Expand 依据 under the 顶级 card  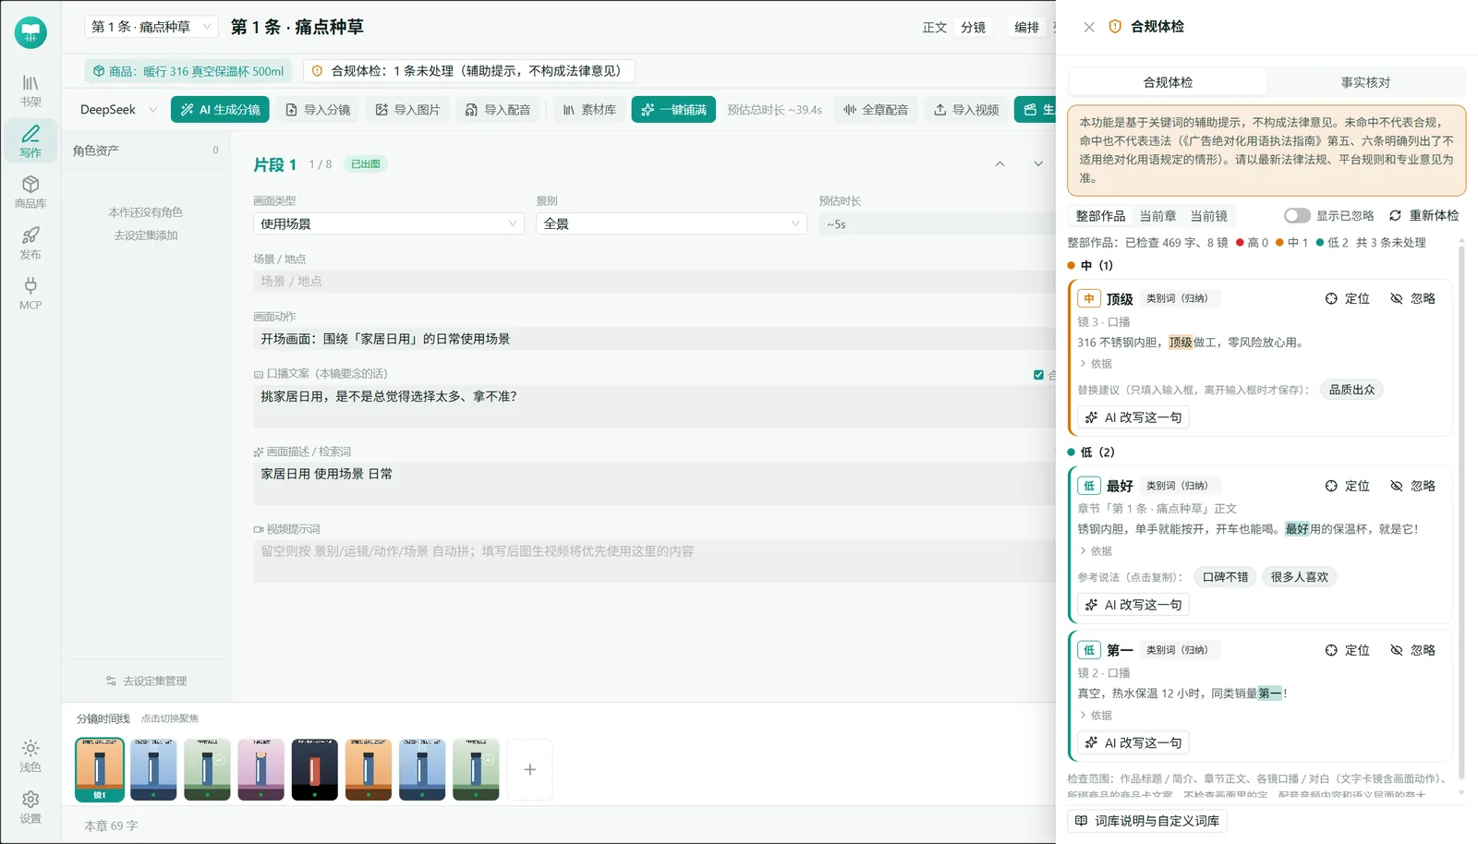point(1096,364)
